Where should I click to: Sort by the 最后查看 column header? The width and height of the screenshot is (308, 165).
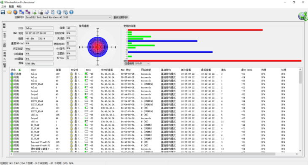point(210,70)
